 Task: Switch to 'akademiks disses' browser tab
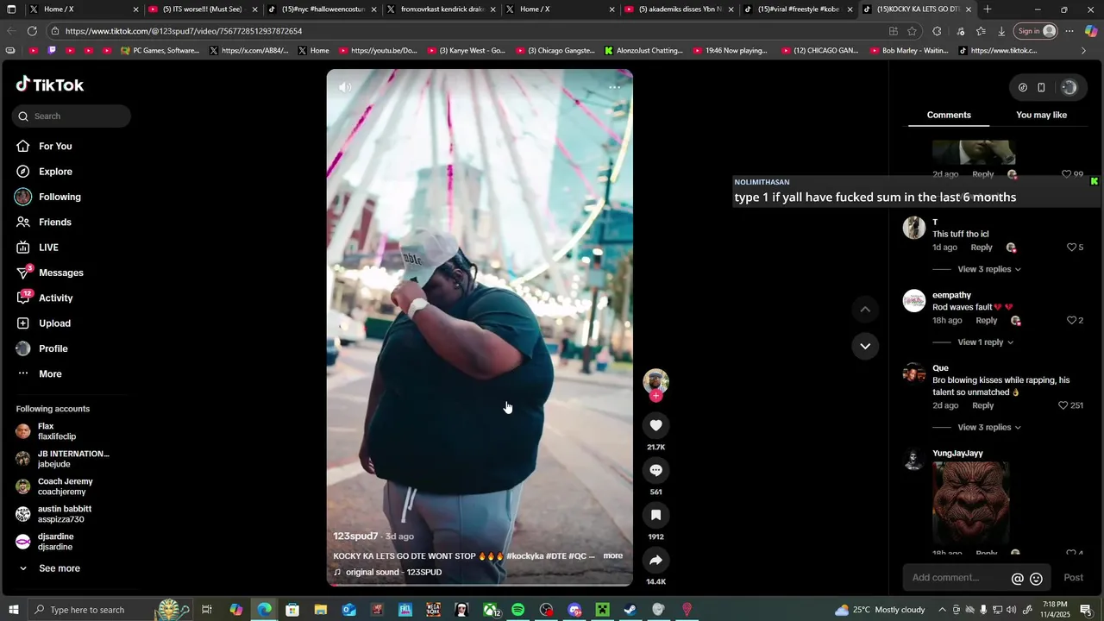(x=679, y=9)
